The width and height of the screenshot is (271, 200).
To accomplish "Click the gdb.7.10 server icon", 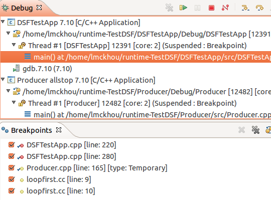I will 17,68.
